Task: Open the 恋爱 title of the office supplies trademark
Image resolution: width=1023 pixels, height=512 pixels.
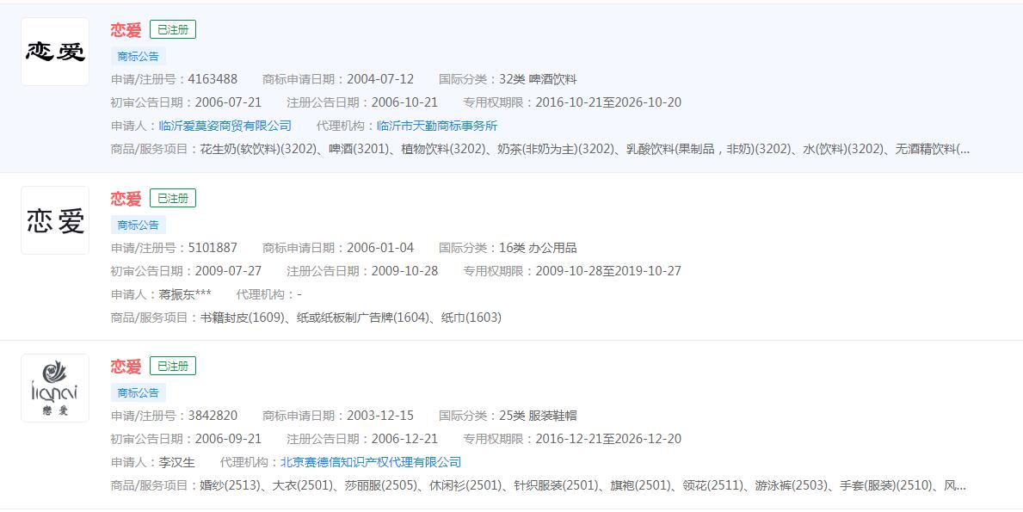Action: [x=126, y=198]
